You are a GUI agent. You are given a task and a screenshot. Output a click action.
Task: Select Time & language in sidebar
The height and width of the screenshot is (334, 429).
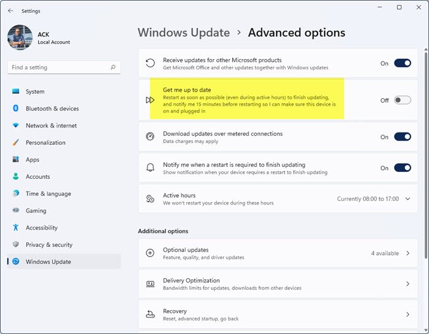pyautogui.click(x=48, y=193)
